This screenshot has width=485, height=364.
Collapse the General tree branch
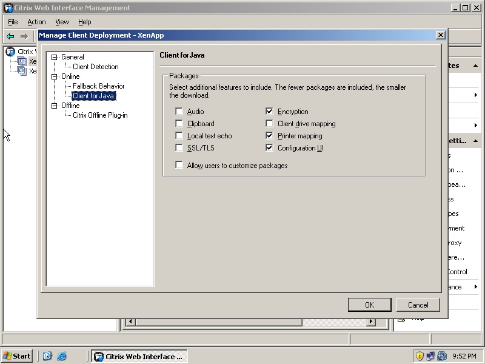point(53,56)
